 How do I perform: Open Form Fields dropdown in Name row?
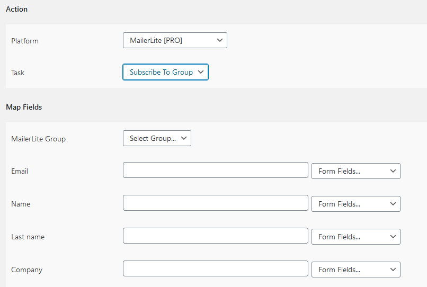(x=356, y=204)
